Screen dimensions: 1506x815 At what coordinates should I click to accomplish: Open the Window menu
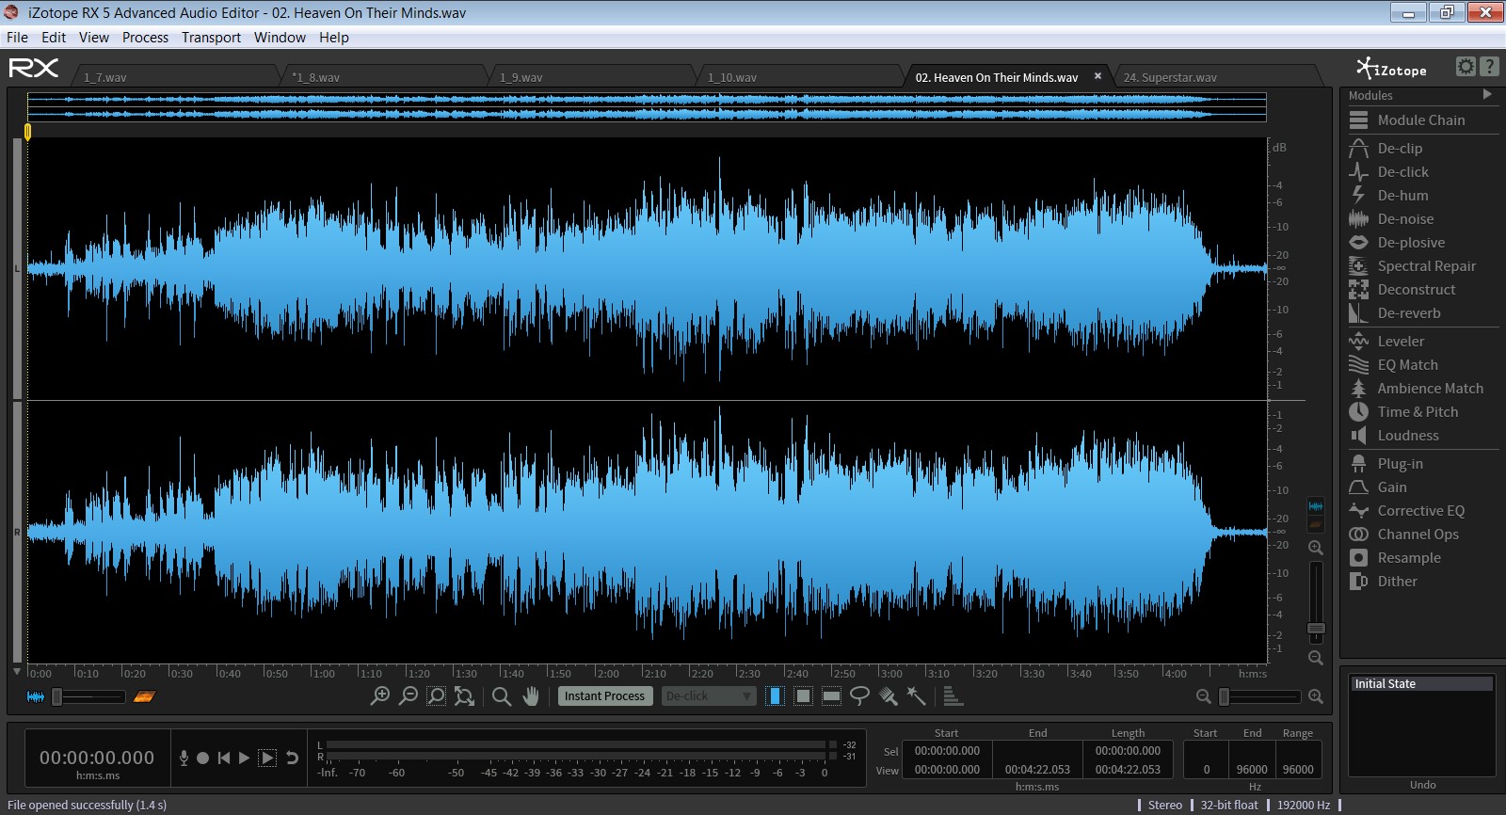280,38
